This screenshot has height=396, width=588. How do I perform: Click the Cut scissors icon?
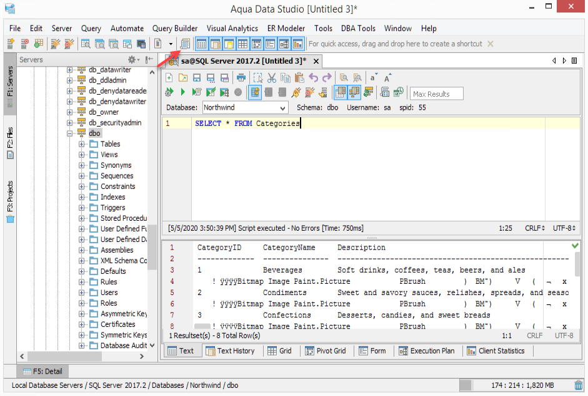[x=272, y=78]
